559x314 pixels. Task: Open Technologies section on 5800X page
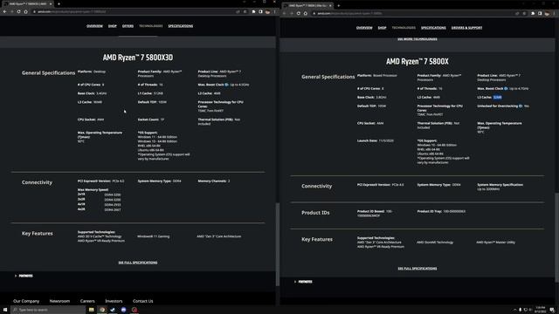coord(404,28)
